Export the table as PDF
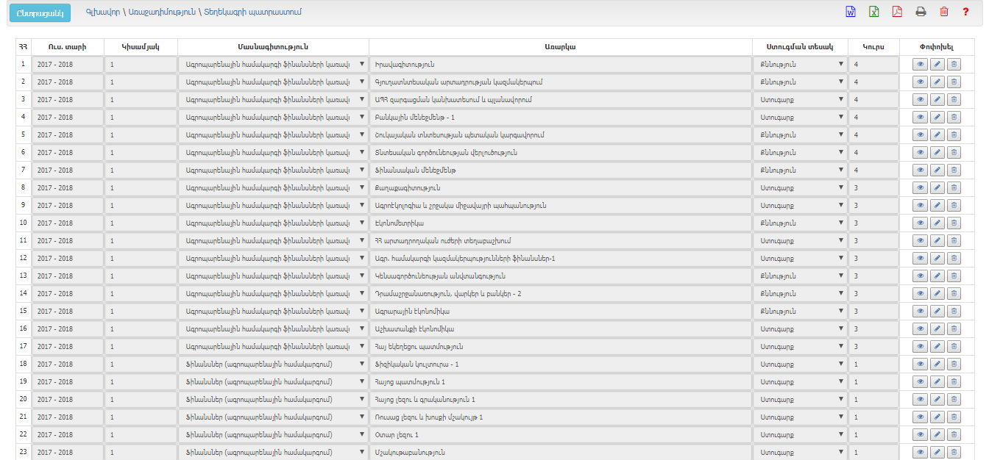 (897, 12)
